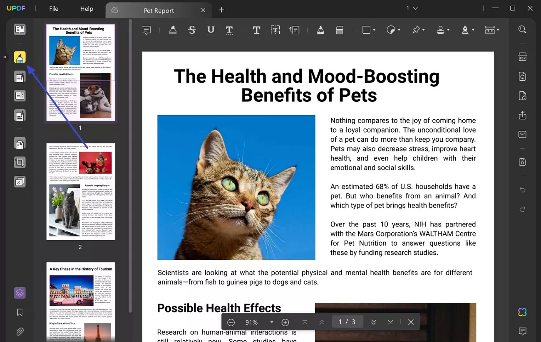
Task: Open the window count dropdown in title bar
Action: [413, 8]
